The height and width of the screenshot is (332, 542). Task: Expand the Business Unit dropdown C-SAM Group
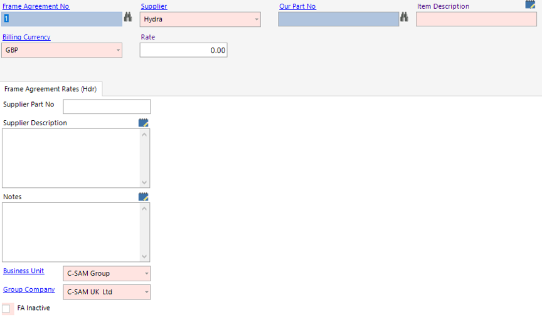(x=146, y=274)
